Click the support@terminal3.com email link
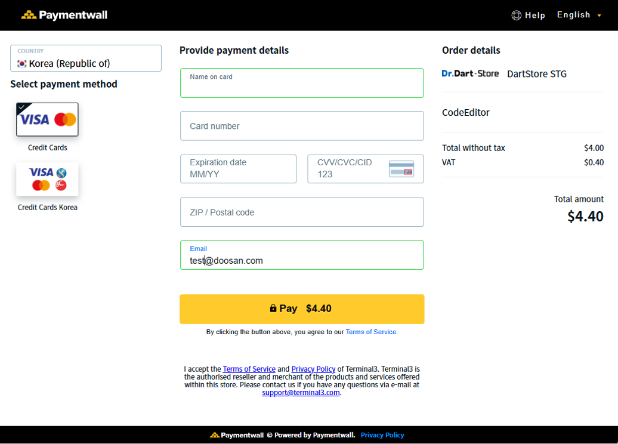 (301, 393)
